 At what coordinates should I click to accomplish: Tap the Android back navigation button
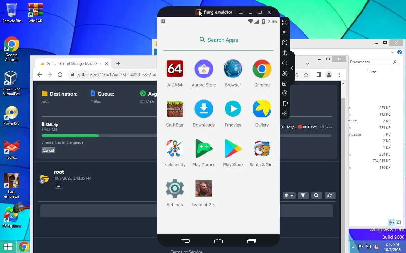tap(186, 241)
